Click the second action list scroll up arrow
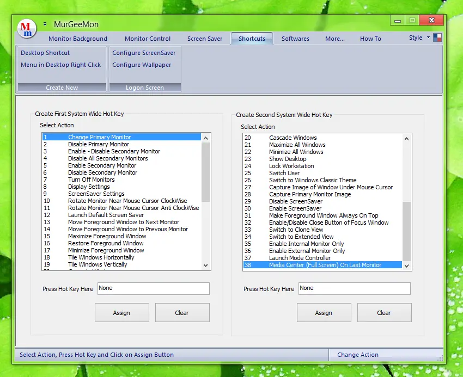Image resolution: width=463 pixels, height=377 pixels. pyautogui.click(x=406, y=139)
